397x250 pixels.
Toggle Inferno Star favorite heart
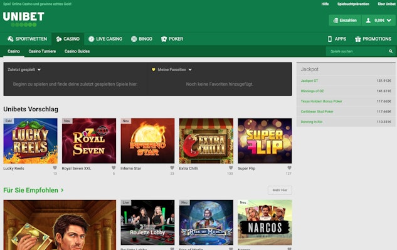[x=172, y=167]
